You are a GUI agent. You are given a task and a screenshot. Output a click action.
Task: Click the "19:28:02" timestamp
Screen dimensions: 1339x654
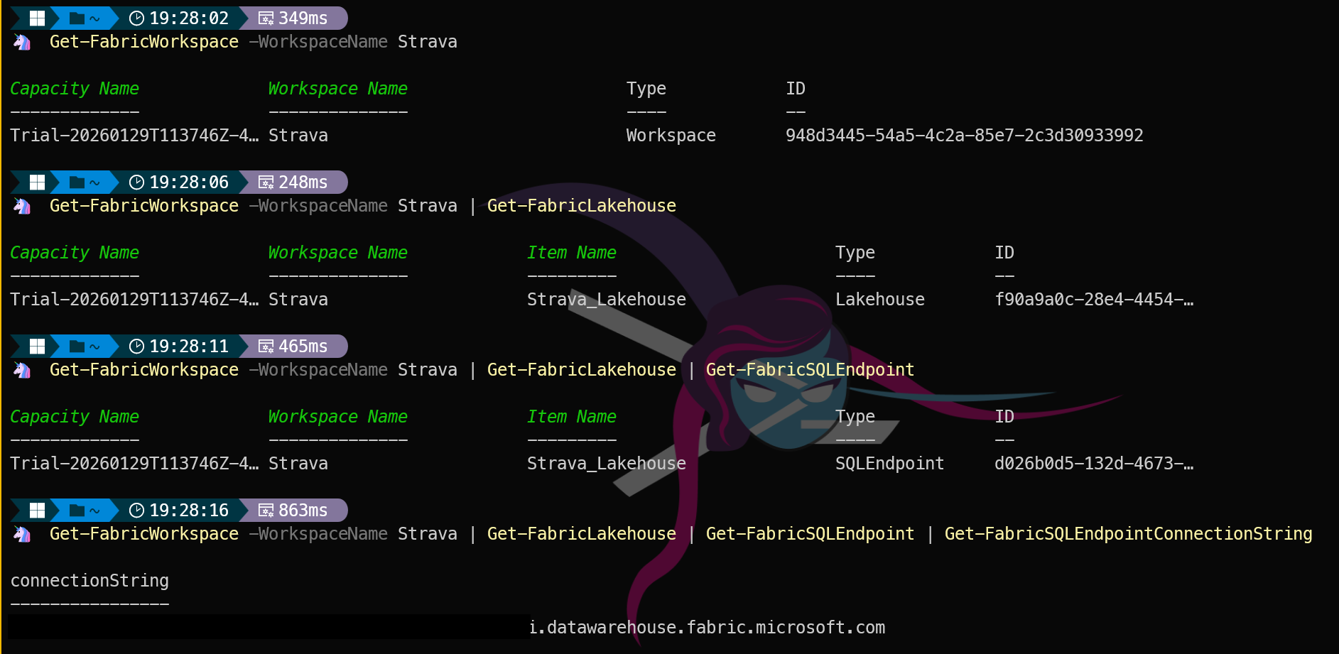pos(189,18)
